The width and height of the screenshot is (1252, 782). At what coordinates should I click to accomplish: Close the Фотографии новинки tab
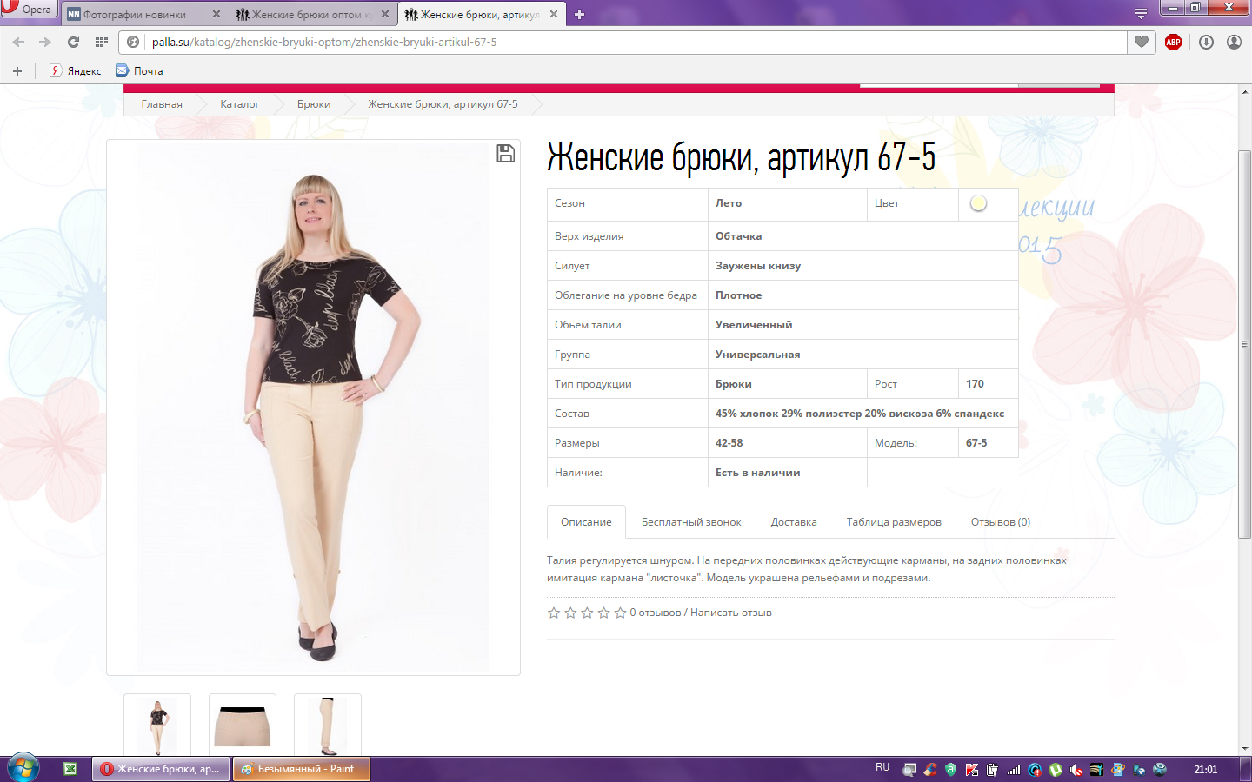[216, 14]
